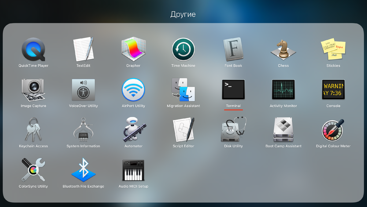Screen dimensions: 367x207
Task: Open Font Book
Action: point(233,49)
